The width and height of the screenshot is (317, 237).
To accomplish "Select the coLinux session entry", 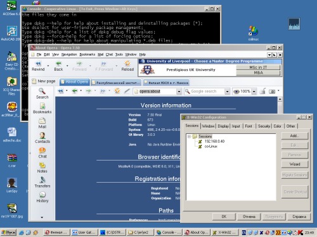I will 210,147.
